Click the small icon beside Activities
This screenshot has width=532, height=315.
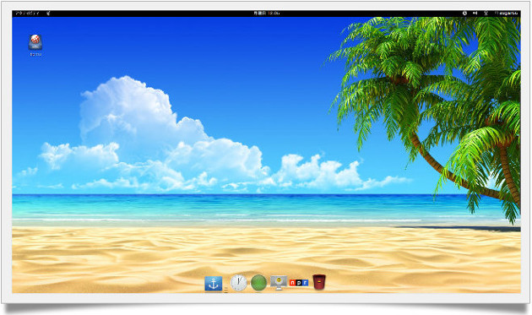(48, 14)
